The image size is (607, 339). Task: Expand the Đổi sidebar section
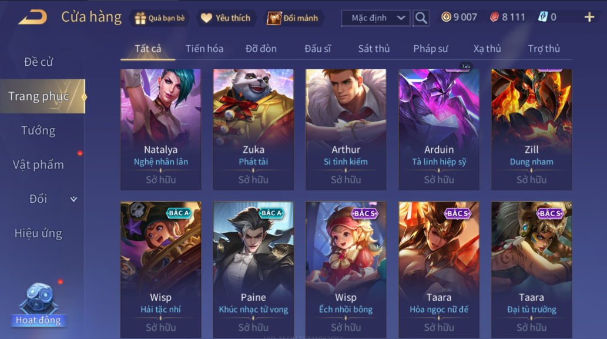pos(73,199)
